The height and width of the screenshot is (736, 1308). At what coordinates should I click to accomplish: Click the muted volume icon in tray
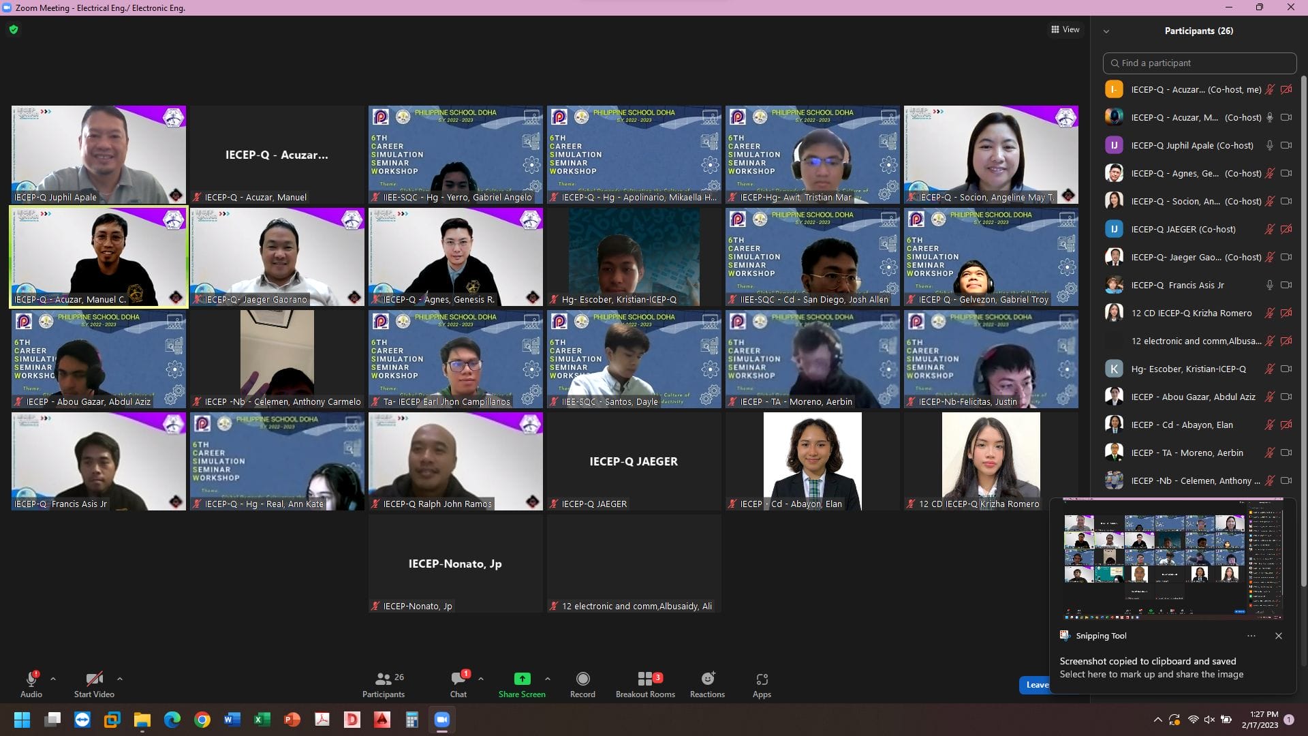click(1209, 720)
